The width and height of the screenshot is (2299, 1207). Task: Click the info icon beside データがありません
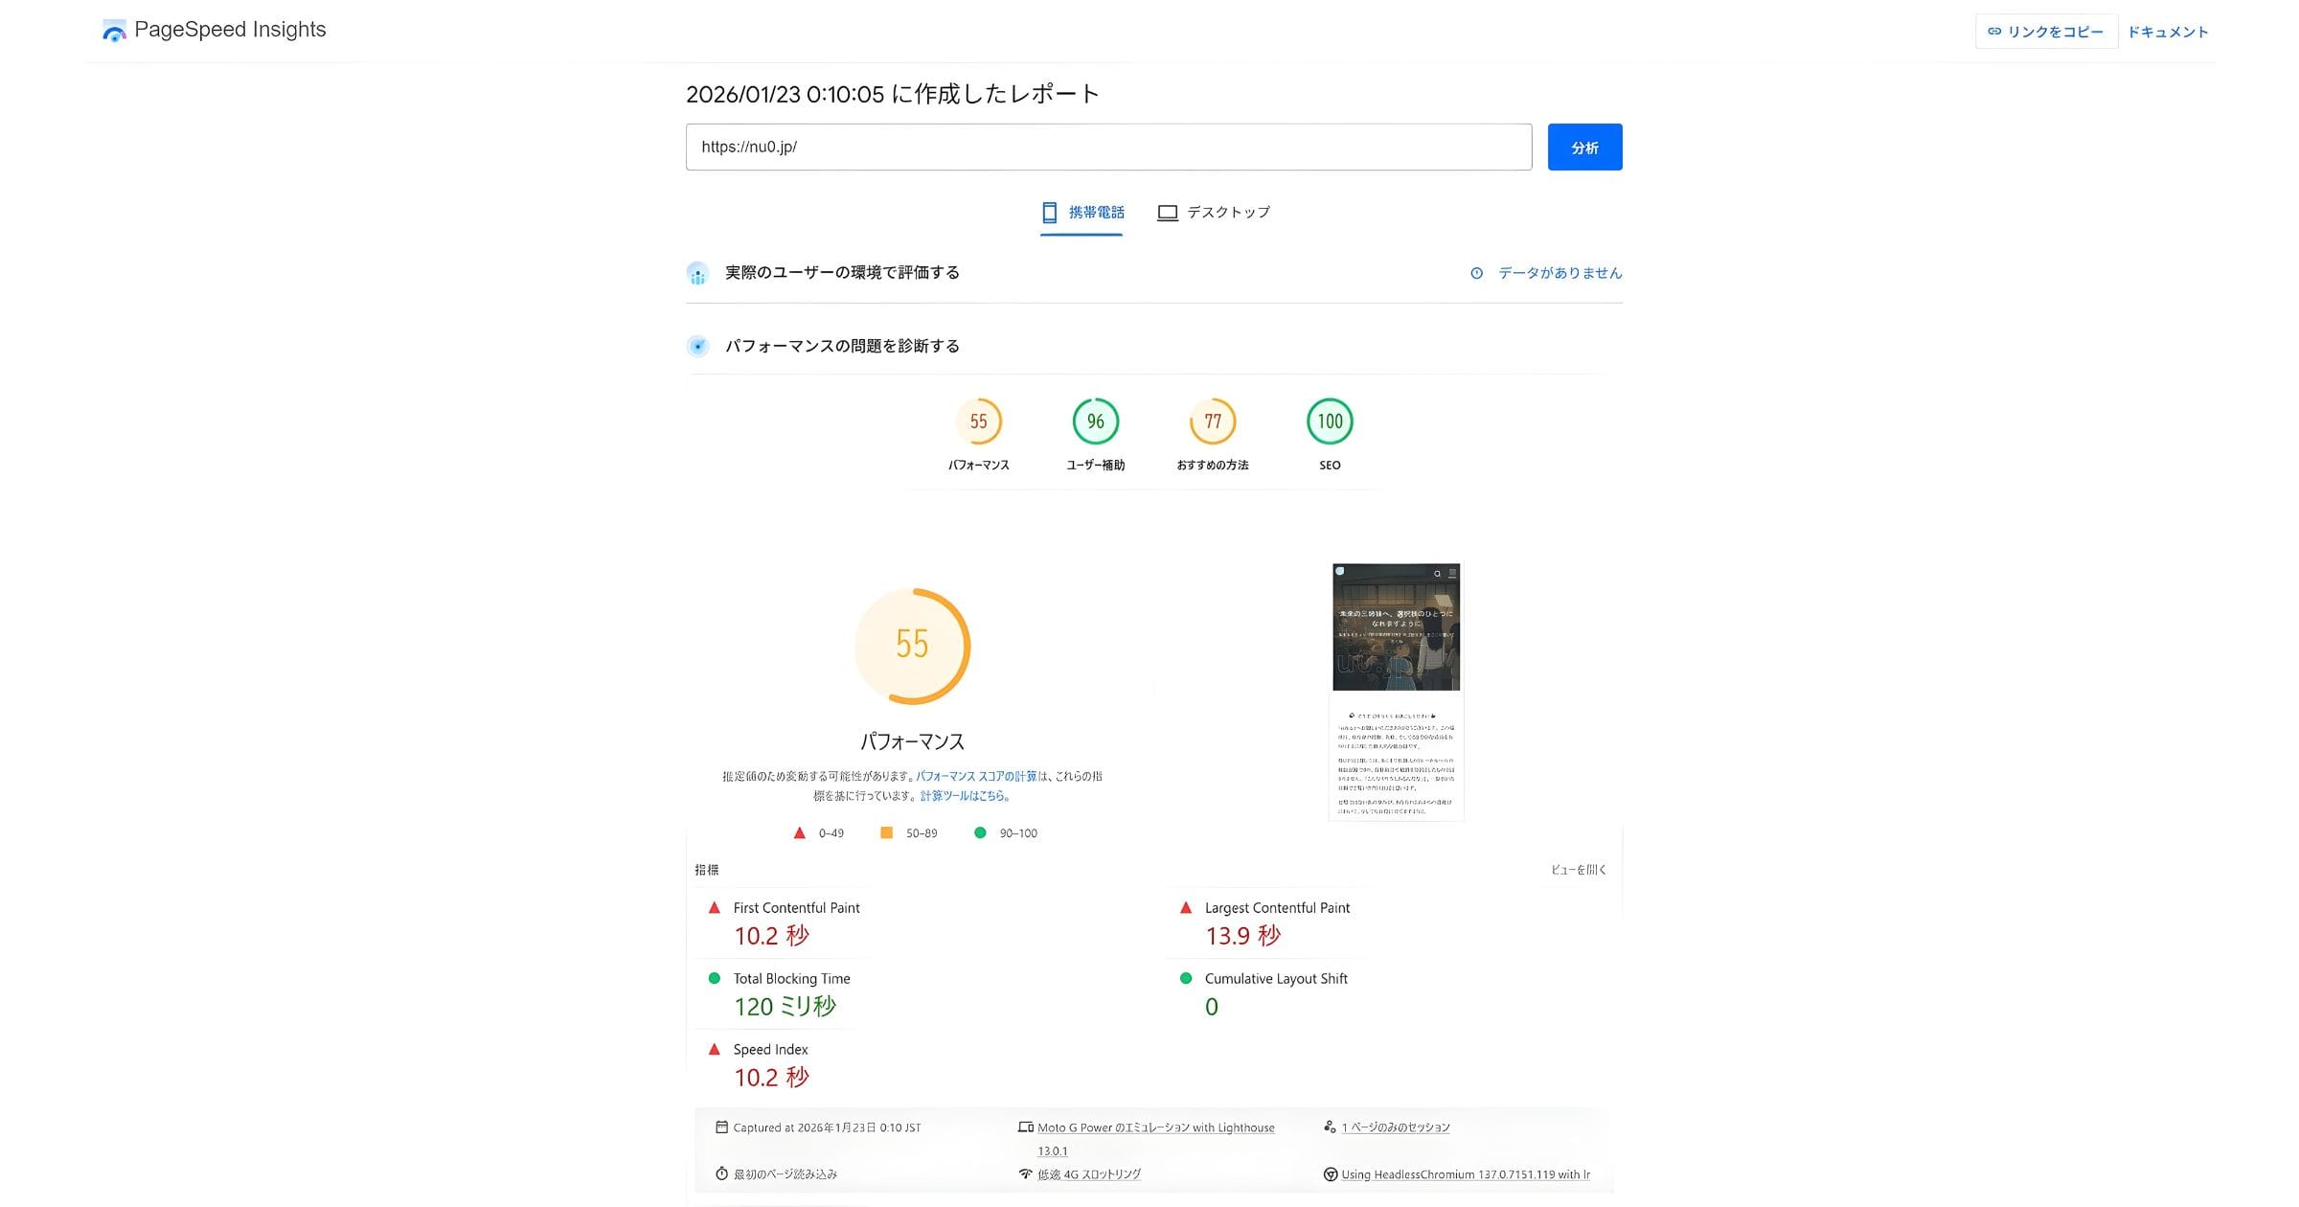click(1476, 273)
